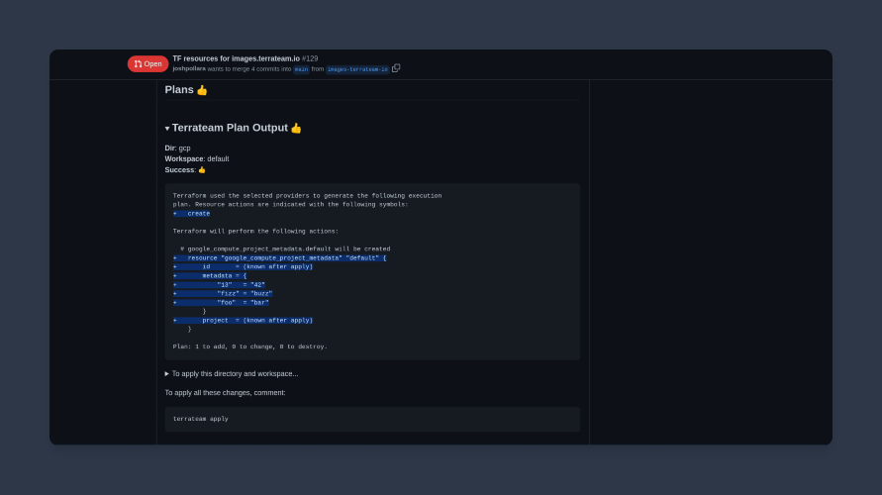Image resolution: width=882 pixels, height=495 pixels.
Task: Click the "13" = "42" line
Action: [219, 285]
